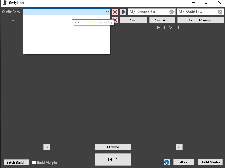
Task: Delete the selected Outfit/Body with red X
Action: pyautogui.click(x=115, y=12)
